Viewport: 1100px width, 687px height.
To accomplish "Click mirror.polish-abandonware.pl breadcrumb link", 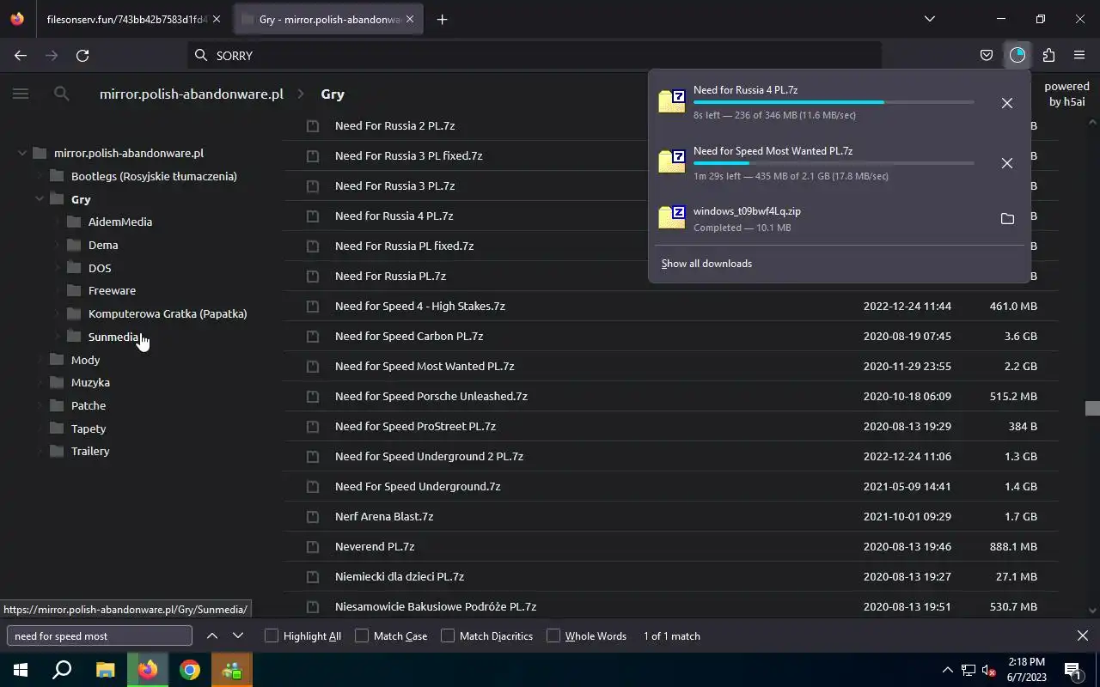I will [191, 94].
